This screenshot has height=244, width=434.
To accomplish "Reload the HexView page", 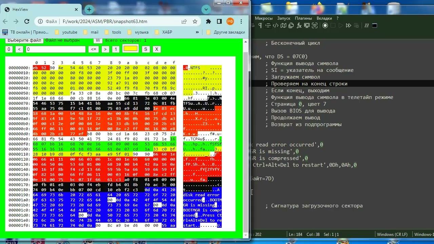I will [27, 21].
